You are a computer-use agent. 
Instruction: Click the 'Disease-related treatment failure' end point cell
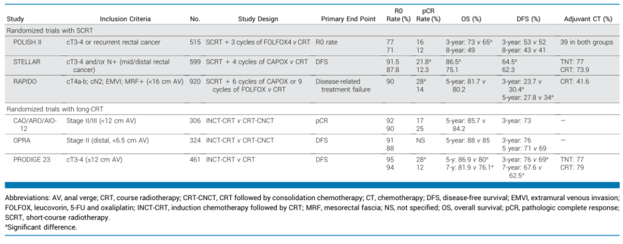coord(344,85)
